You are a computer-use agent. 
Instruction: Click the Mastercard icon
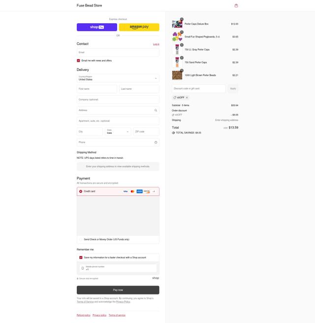pos(132,191)
